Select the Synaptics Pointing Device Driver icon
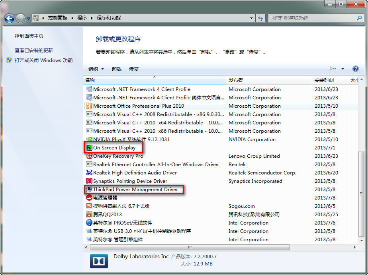This screenshot has width=368, height=275. click(x=89, y=181)
